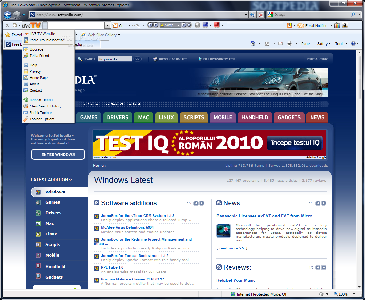This screenshot has height=300, width=365.
Task: Click the browser Forward arrow button
Action: pyautogui.click(x=17, y=15)
